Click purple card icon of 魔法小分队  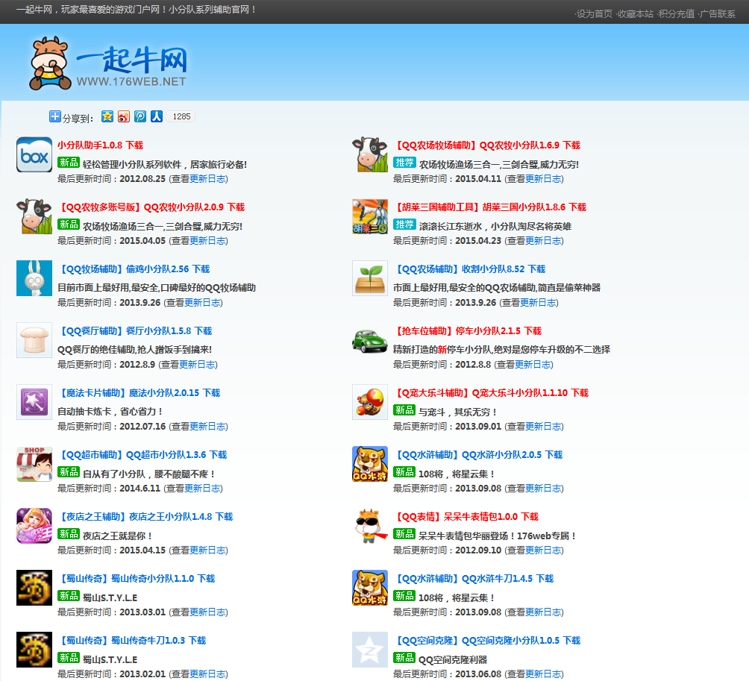click(34, 402)
